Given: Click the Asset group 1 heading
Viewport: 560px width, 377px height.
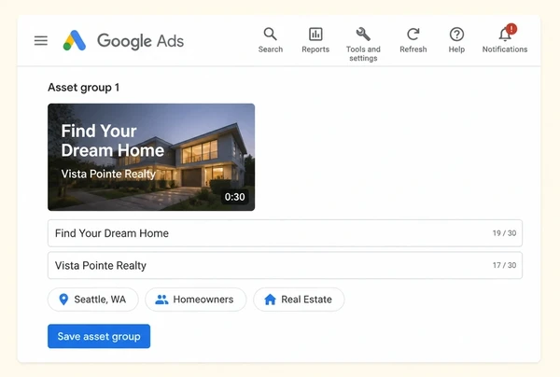Looking at the screenshot, I should pos(84,88).
